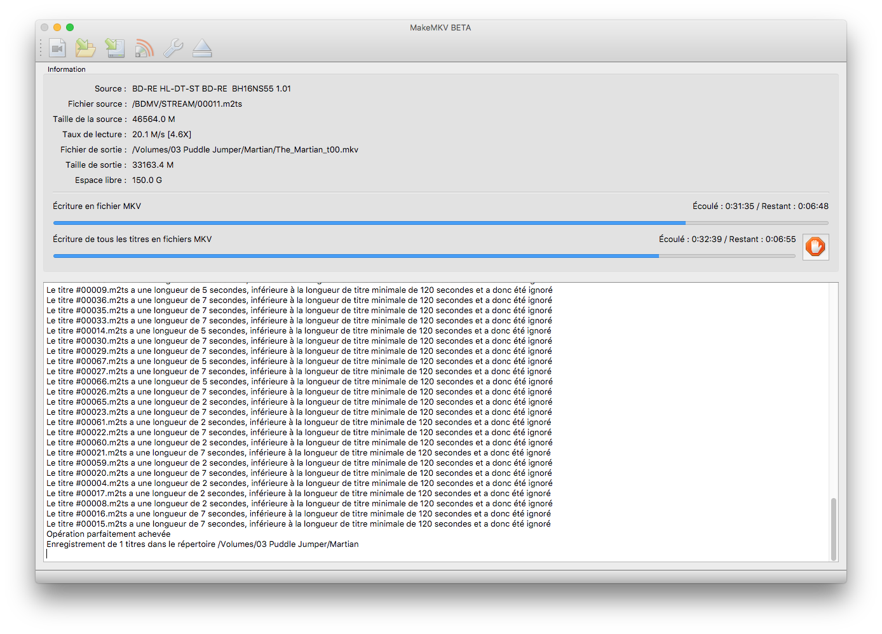Maximize the MakeMKV window with the green button

pos(70,27)
